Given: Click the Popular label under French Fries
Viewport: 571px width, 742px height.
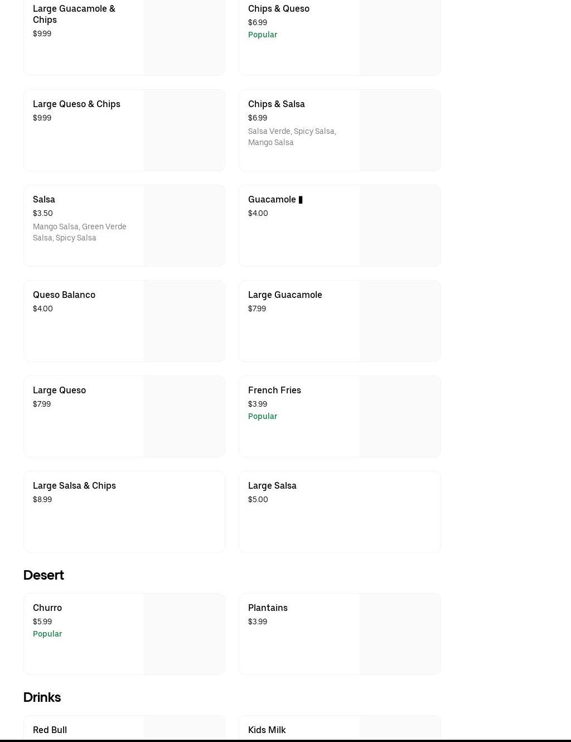Looking at the screenshot, I should coord(263,416).
